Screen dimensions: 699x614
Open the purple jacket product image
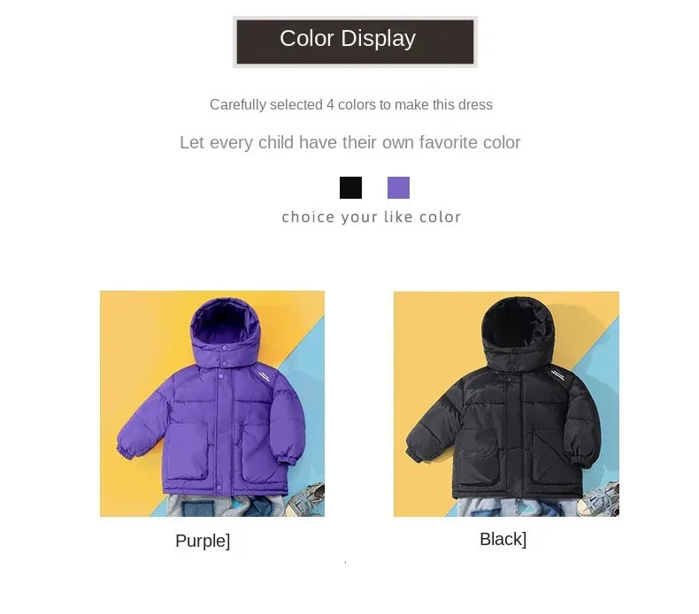click(212, 404)
